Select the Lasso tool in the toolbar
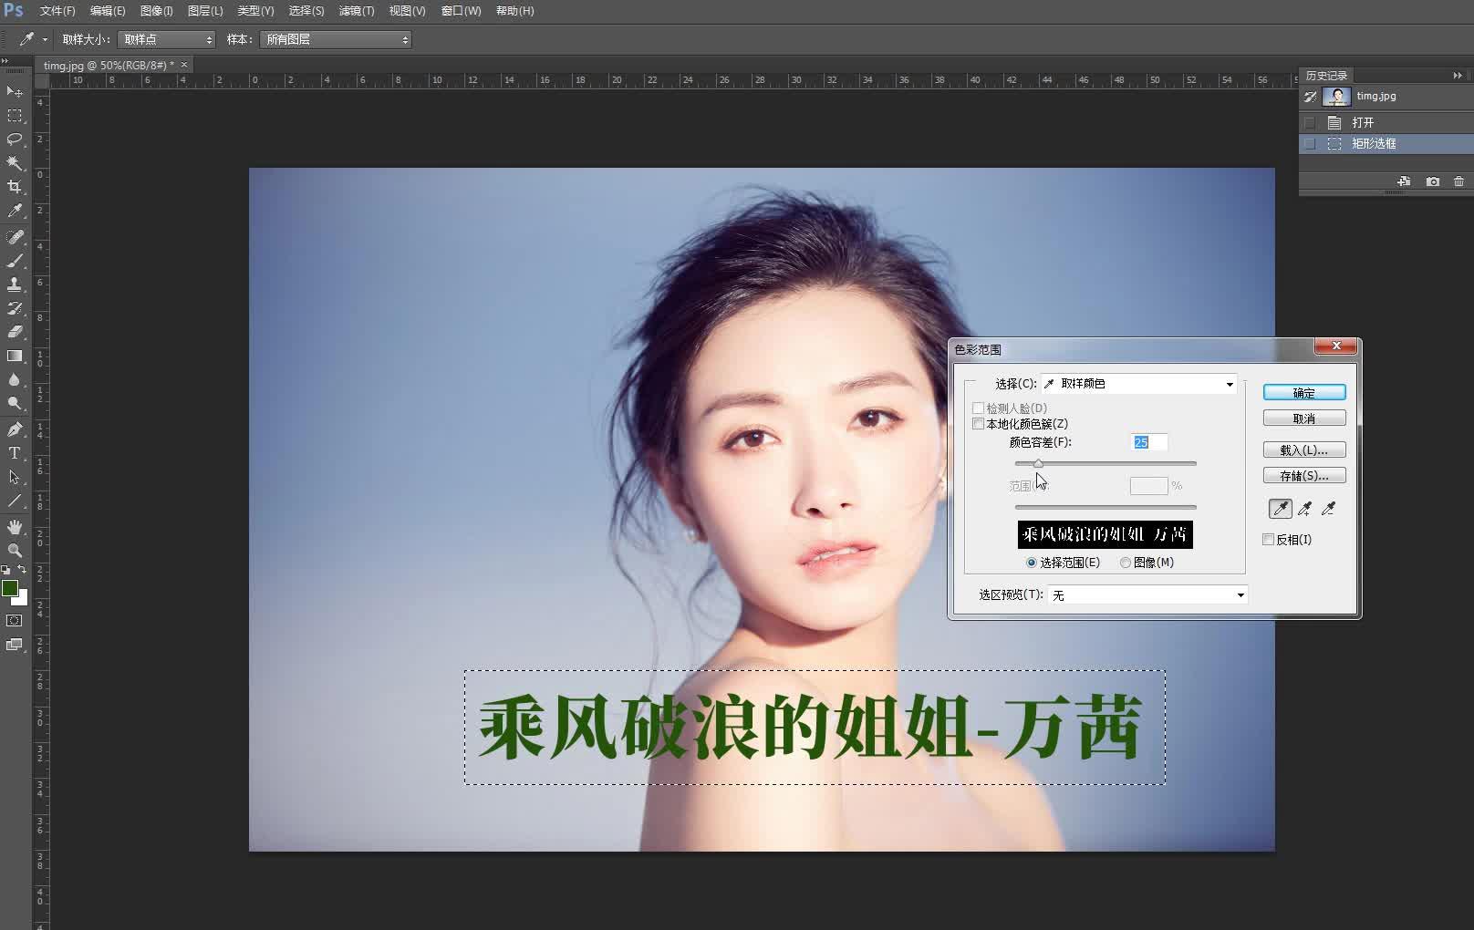 point(14,139)
